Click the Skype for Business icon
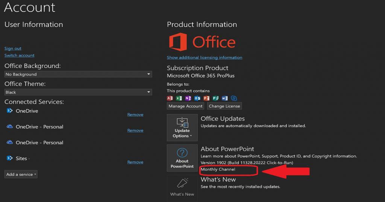This screenshot has width=385, height=202. click(x=234, y=98)
